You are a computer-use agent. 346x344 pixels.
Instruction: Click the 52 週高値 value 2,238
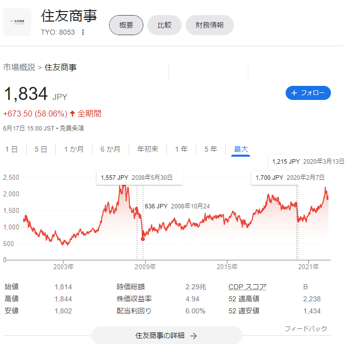click(312, 299)
